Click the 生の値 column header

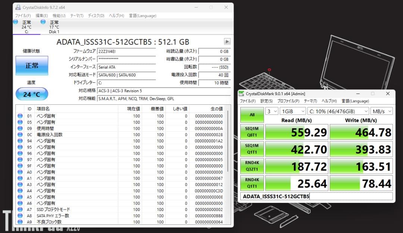(x=207, y=109)
